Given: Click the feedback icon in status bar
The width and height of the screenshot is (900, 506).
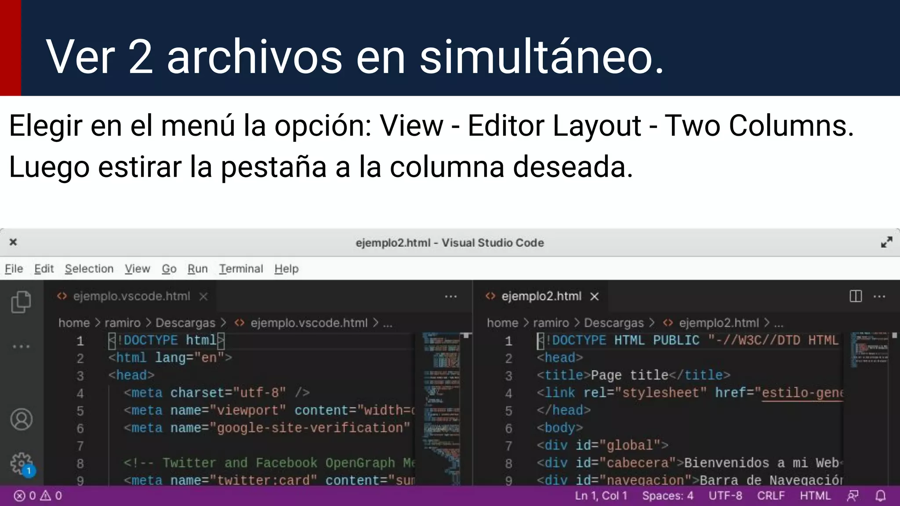Looking at the screenshot, I should tap(853, 496).
